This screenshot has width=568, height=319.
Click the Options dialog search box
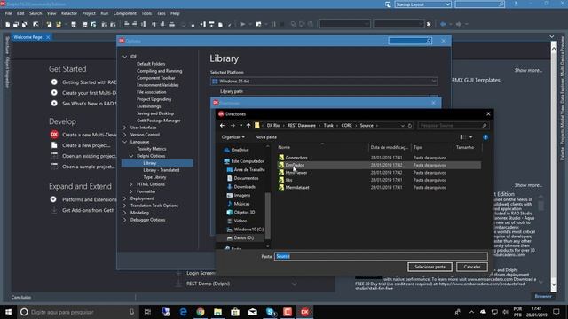(x=410, y=41)
